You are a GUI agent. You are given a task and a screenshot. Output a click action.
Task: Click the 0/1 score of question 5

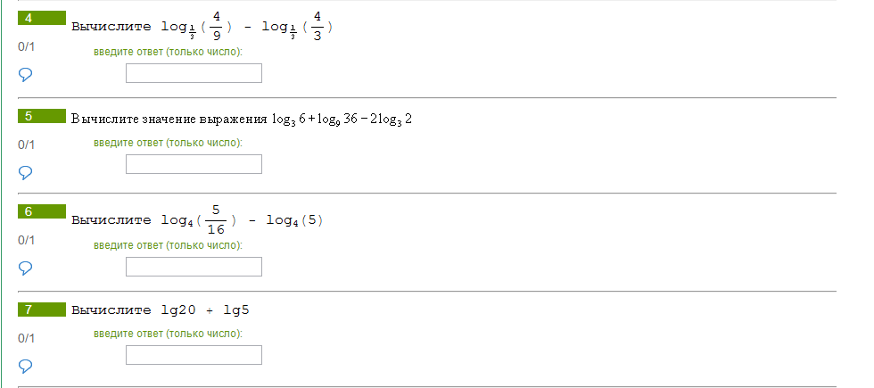(26, 144)
